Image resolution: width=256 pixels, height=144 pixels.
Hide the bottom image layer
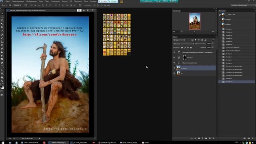pyautogui.click(x=174, y=73)
